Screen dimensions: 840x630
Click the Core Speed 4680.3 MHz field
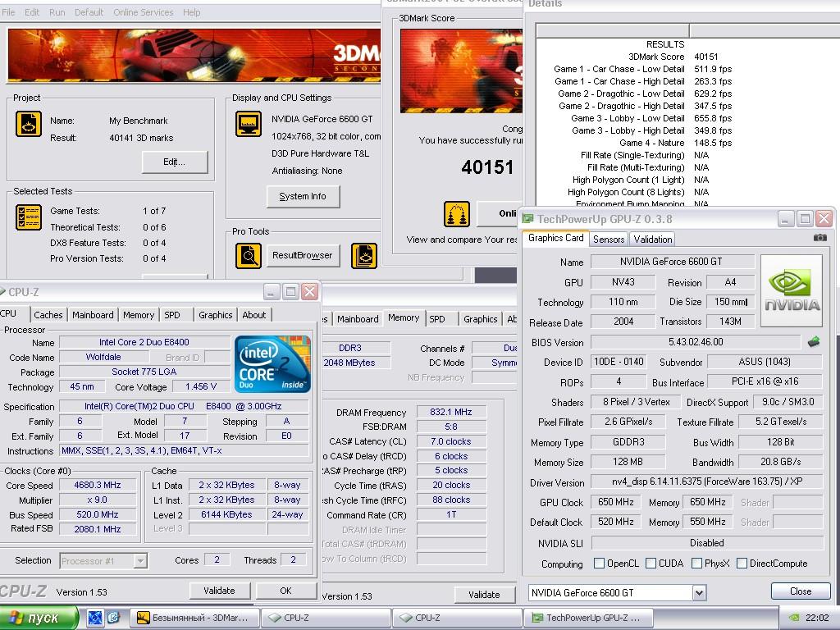(98, 485)
